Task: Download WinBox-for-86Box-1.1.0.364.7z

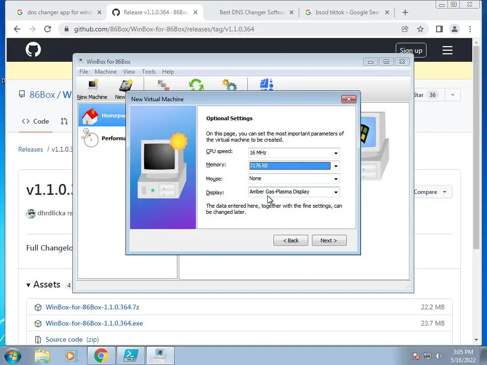Action: 93,307
